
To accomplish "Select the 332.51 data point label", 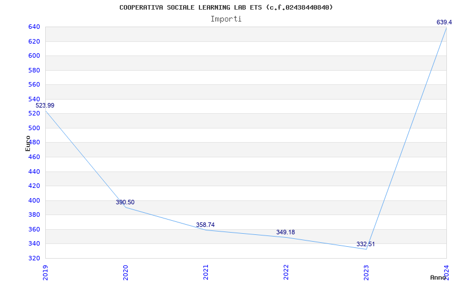I will (366, 244).
